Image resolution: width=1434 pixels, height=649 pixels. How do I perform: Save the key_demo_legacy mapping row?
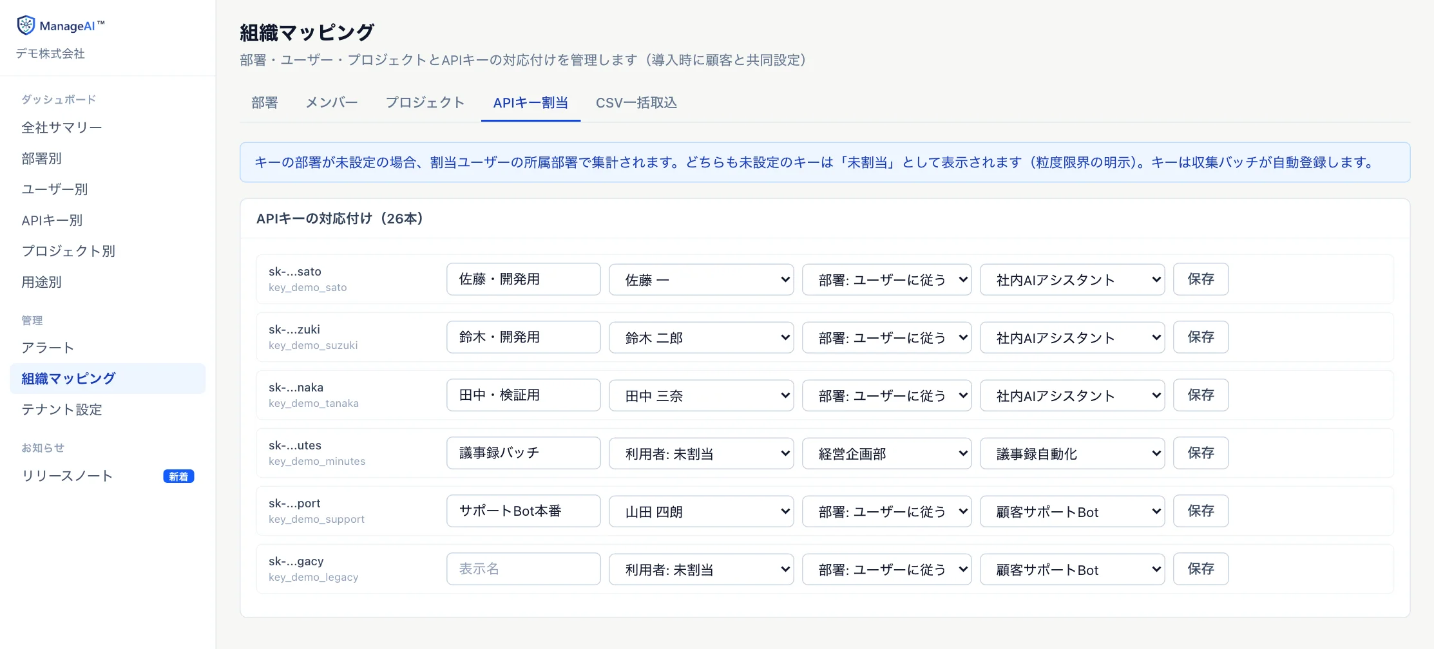click(x=1201, y=569)
